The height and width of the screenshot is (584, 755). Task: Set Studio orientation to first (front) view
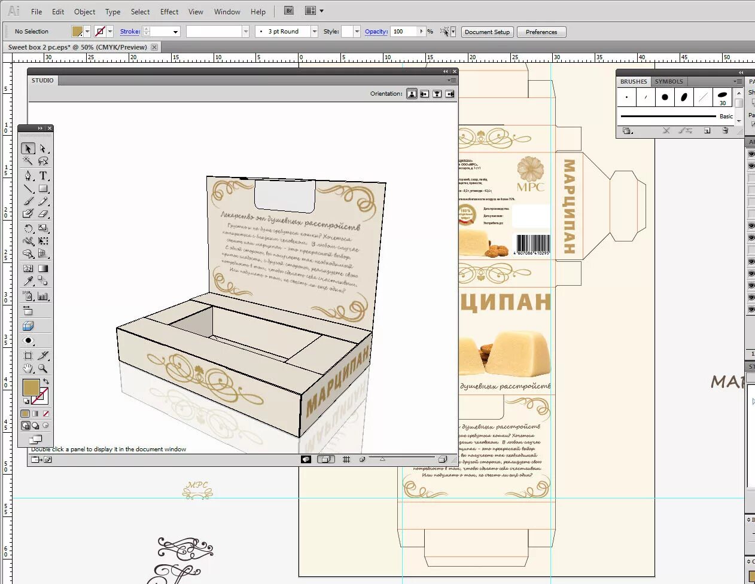click(x=412, y=93)
